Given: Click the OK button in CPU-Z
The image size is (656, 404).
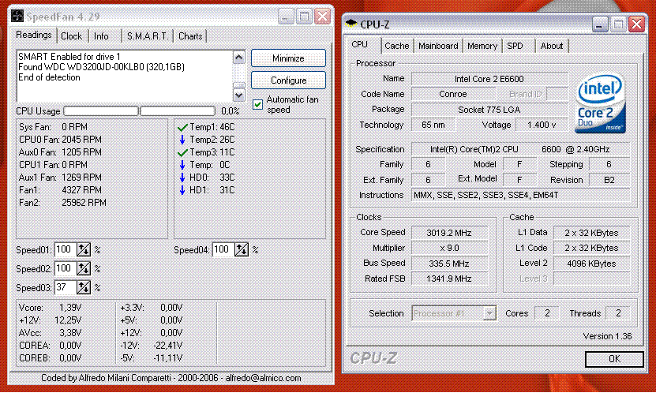Looking at the screenshot, I should coord(614,359).
